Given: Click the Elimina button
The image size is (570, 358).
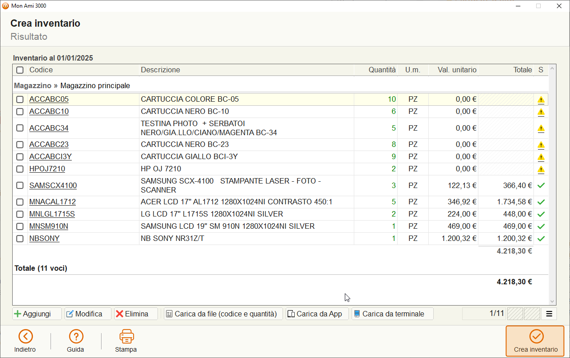Looking at the screenshot, I should point(136,314).
